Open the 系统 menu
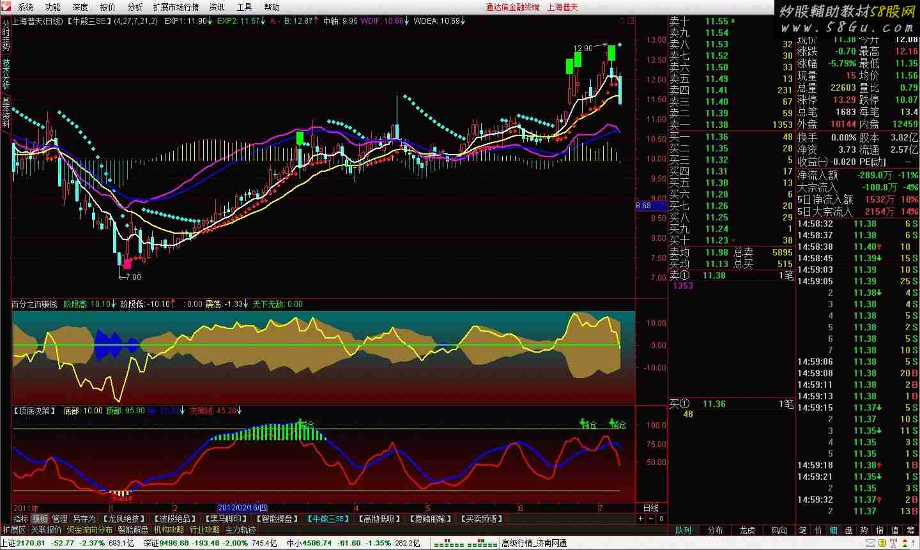 26,7
